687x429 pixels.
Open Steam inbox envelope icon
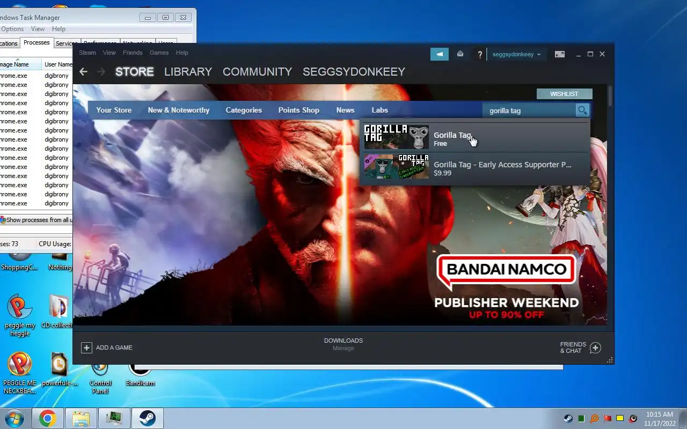(460, 54)
